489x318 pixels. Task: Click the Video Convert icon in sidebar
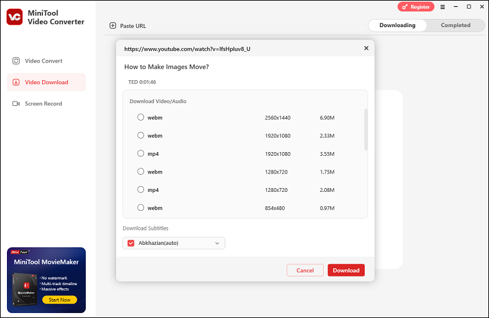[16, 61]
